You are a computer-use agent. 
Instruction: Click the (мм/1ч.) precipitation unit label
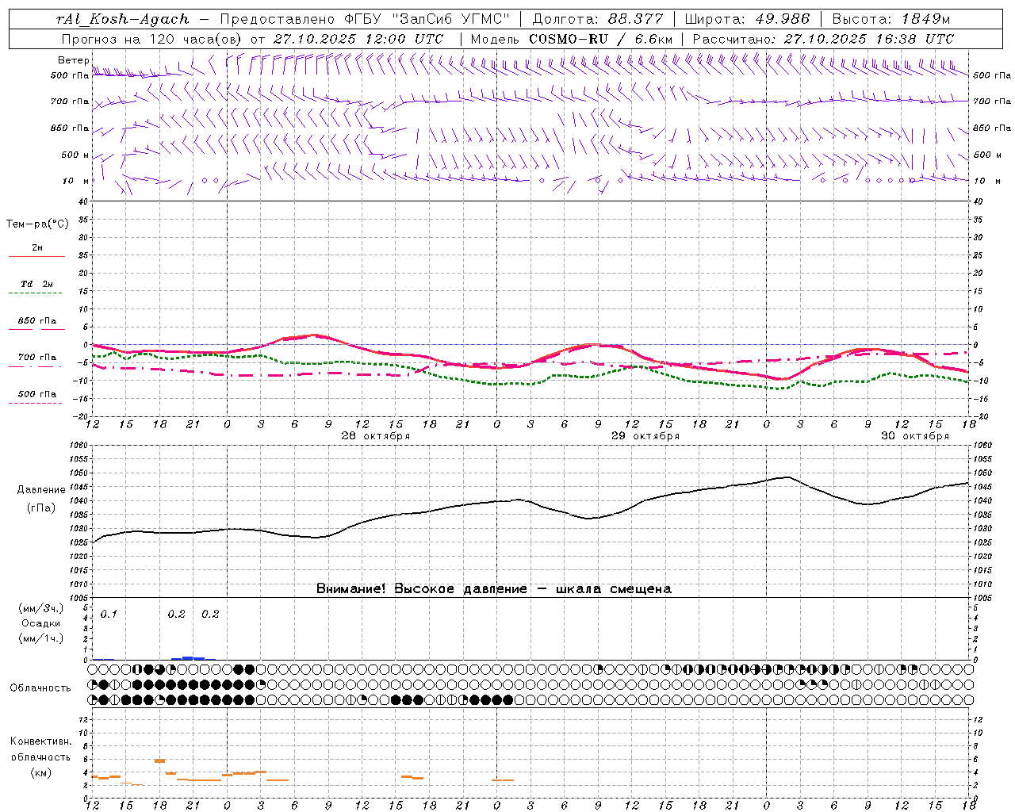(40, 638)
